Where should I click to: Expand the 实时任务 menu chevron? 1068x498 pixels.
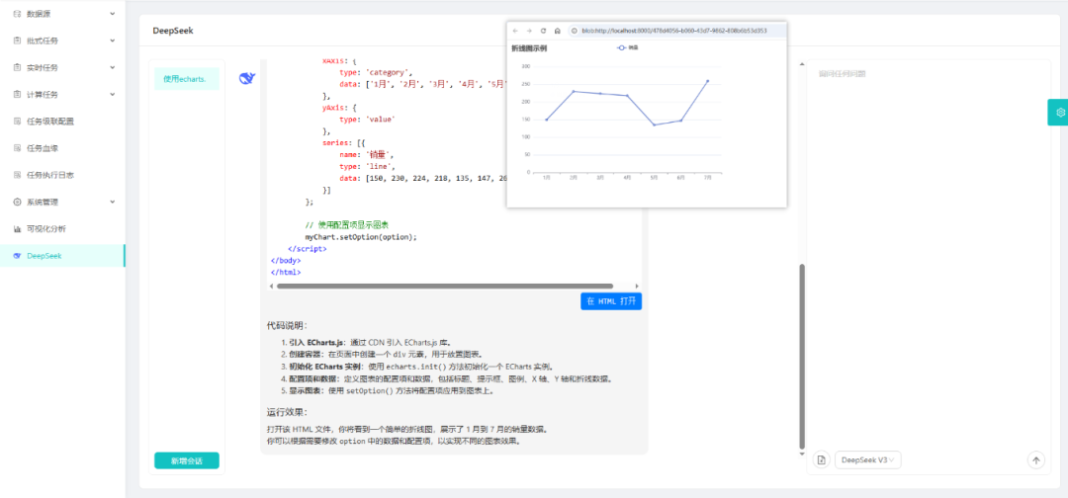click(x=113, y=67)
